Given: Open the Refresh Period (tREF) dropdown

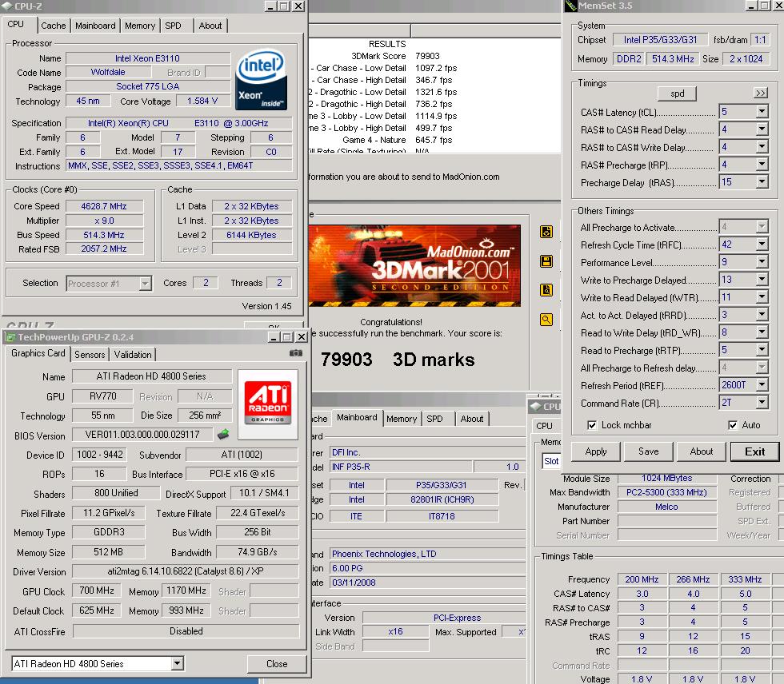Looking at the screenshot, I should tap(762, 385).
